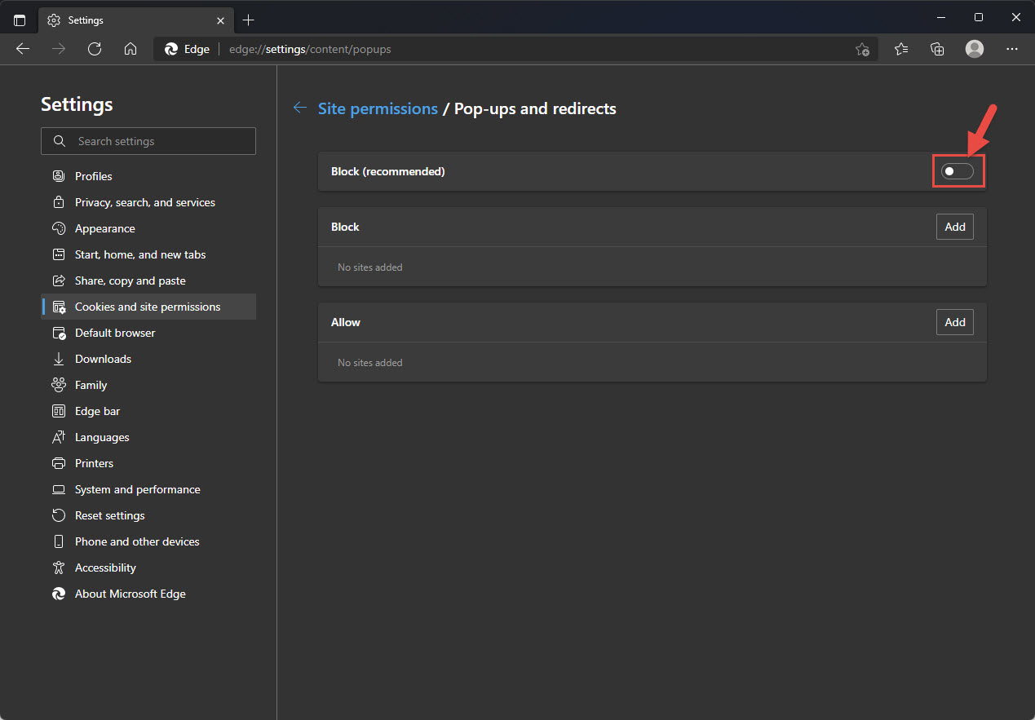Screen dimensions: 1035x720
Task: Open the user profile avatar
Action: pyautogui.click(x=975, y=49)
